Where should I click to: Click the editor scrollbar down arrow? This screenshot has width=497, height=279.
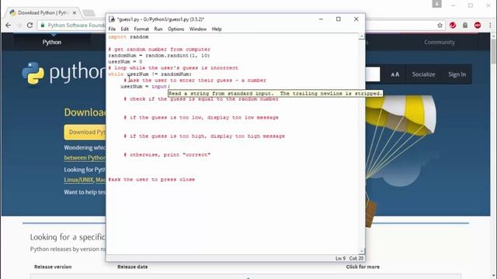point(361,251)
